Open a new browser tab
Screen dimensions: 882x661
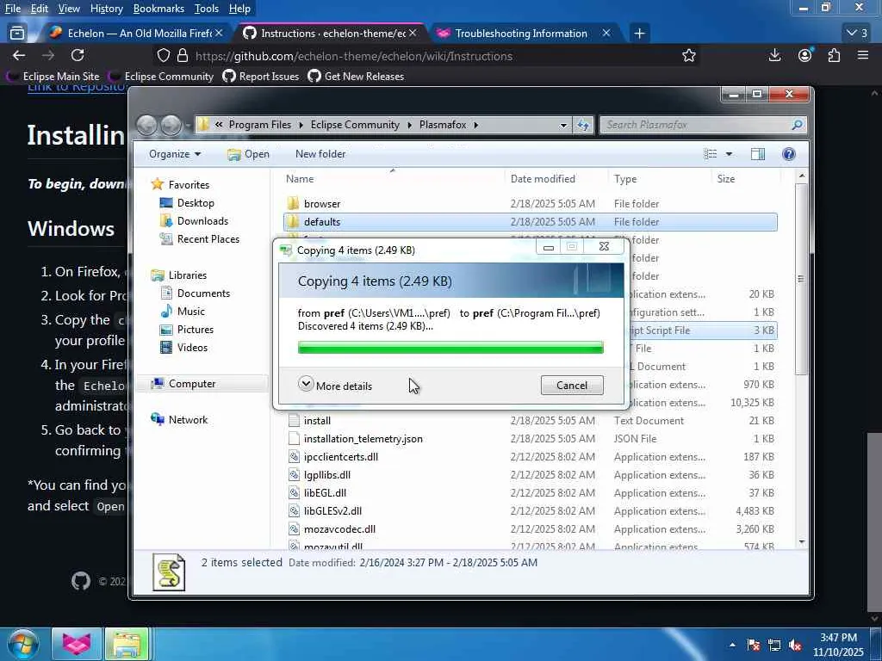pos(639,34)
